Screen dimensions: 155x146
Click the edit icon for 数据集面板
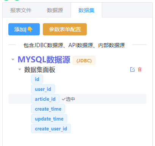(x=132, y=70)
